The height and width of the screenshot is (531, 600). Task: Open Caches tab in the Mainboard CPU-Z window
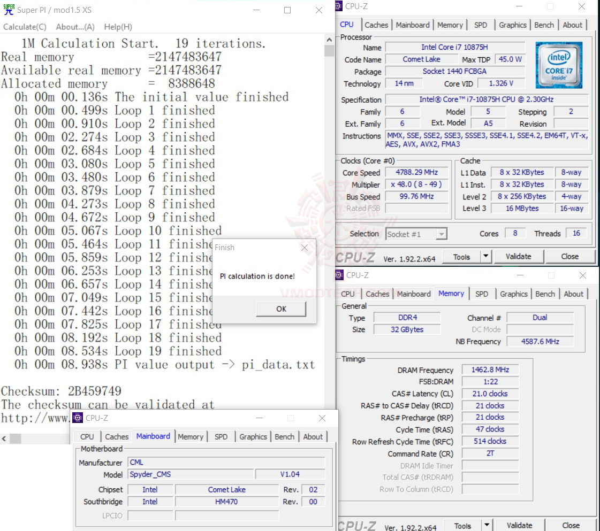pyautogui.click(x=117, y=436)
